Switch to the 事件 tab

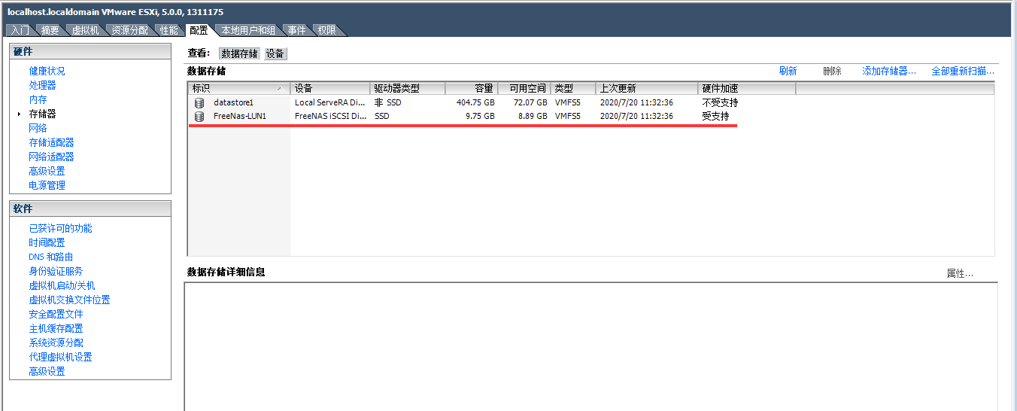click(x=297, y=30)
